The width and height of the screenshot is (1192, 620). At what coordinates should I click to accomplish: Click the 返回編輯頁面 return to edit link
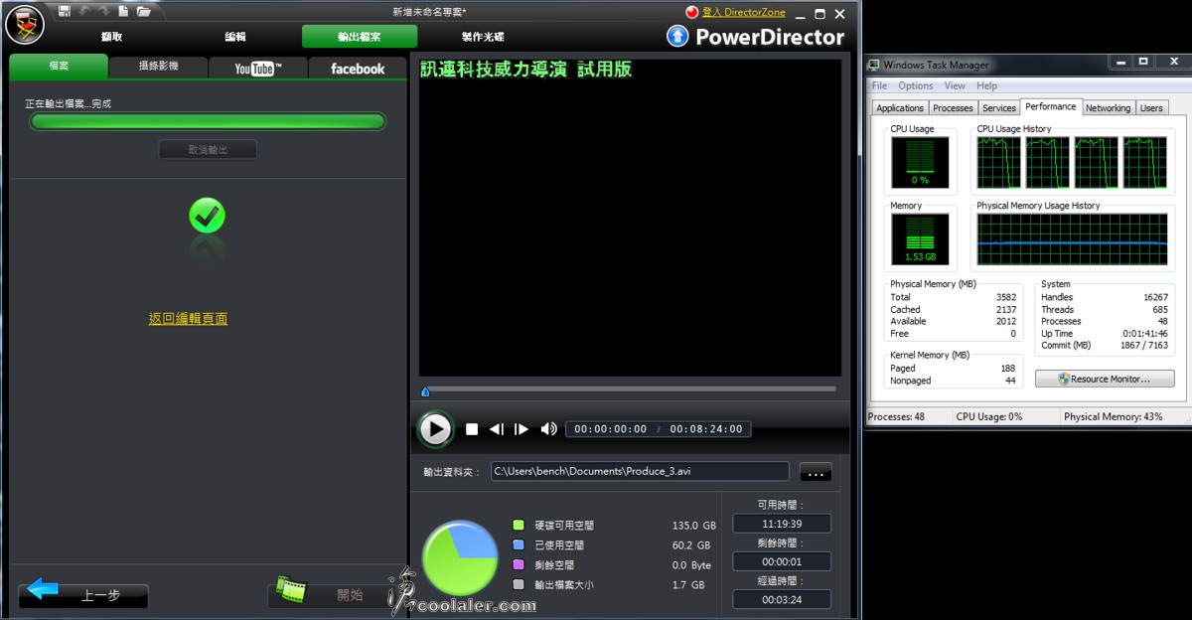point(188,319)
